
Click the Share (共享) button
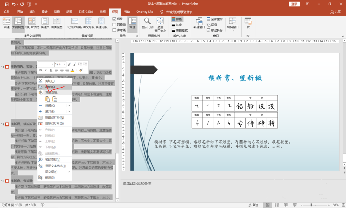point(335,12)
